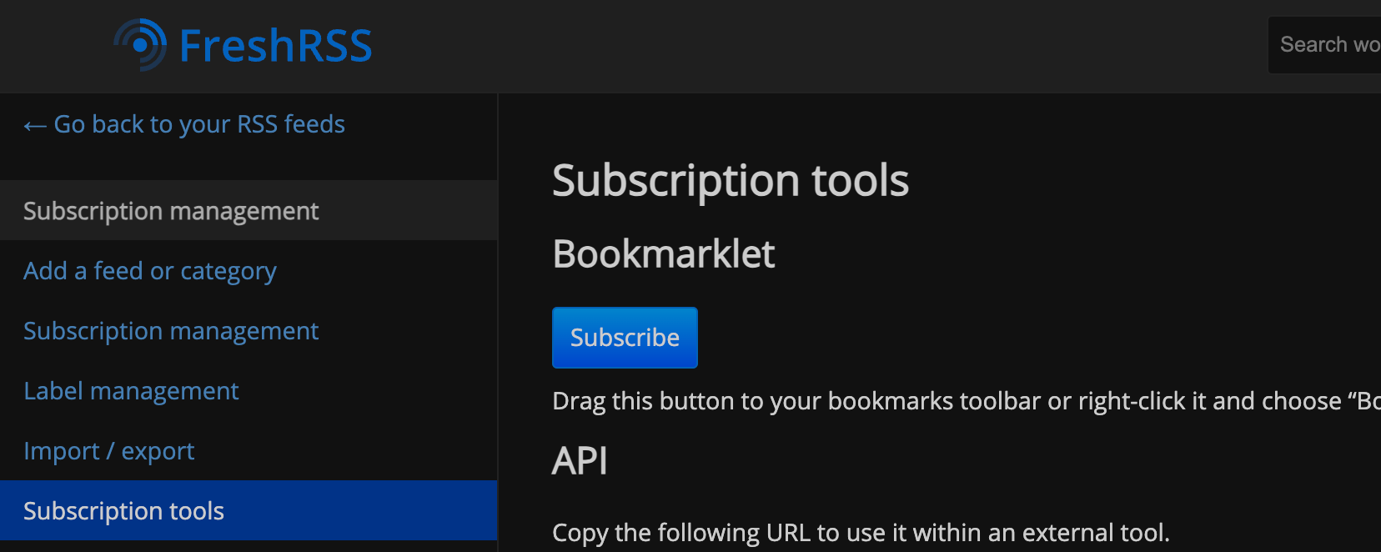
Task: Focus the search field in the header
Action: [x=1324, y=45]
